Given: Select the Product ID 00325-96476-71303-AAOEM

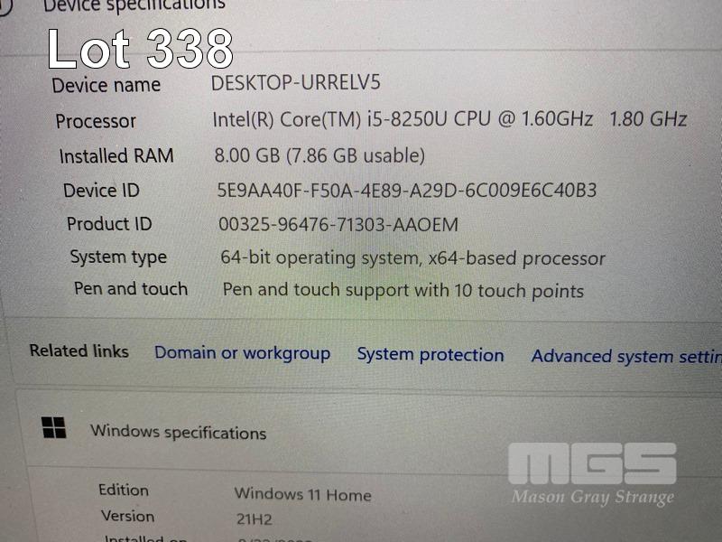Looking at the screenshot, I should (x=338, y=225).
